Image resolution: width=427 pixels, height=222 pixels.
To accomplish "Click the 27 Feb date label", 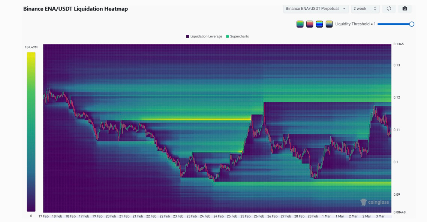I will (x=286, y=216).
